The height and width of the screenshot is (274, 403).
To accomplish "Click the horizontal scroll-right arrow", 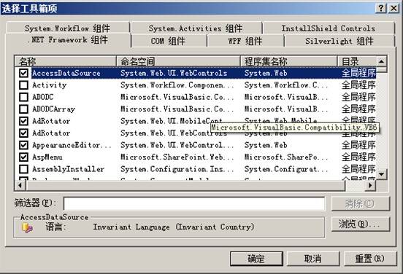I will pos(371,185).
